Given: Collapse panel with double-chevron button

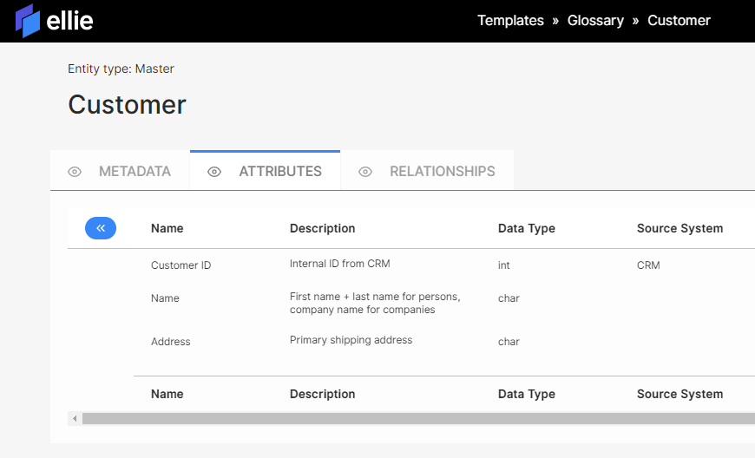Looking at the screenshot, I should (101, 228).
